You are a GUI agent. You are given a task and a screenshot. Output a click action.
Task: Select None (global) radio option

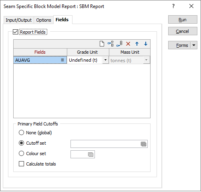click(21, 133)
